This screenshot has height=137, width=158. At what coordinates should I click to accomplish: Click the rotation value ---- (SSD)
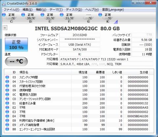tap(142, 45)
